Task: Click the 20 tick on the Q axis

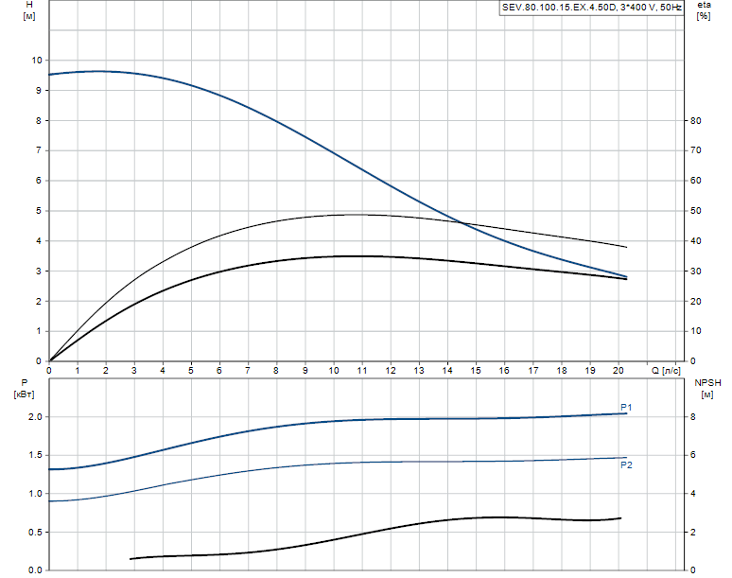Action: (x=619, y=371)
